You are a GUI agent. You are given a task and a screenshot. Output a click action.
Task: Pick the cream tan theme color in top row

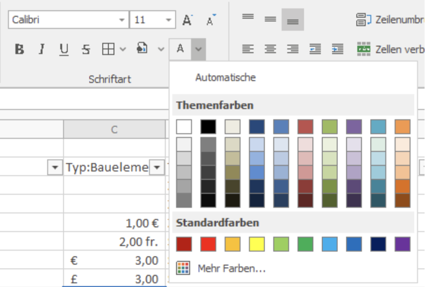pyautogui.click(x=233, y=127)
